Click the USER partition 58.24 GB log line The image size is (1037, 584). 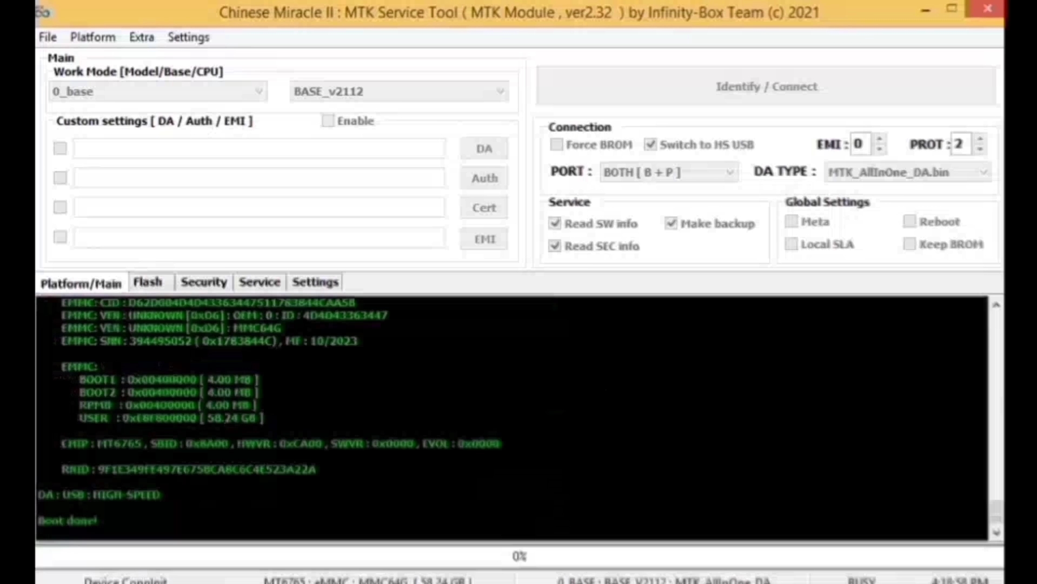point(171,418)
